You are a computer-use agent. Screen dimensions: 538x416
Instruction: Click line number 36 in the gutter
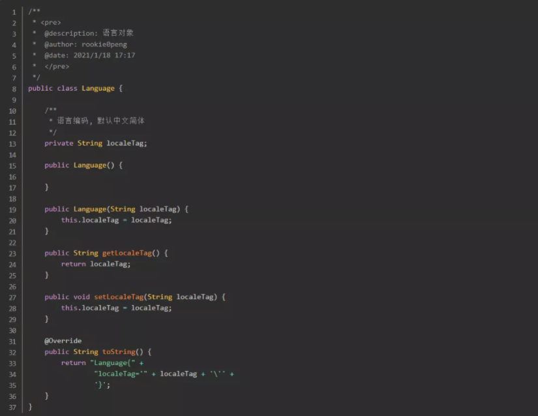[x=12, y=396]
